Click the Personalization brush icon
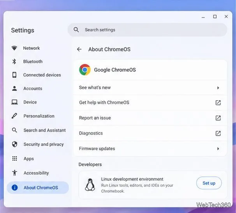This screenshot has height=213, width=236. coord(14,116)
